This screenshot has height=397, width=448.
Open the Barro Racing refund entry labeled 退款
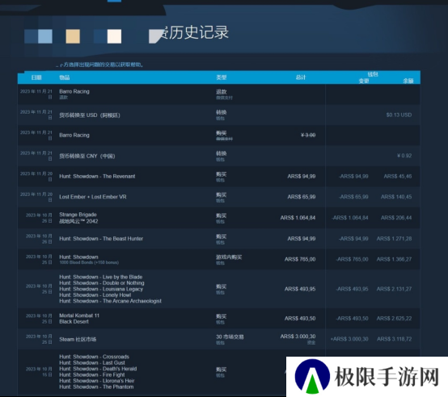[x=218, y=94]
